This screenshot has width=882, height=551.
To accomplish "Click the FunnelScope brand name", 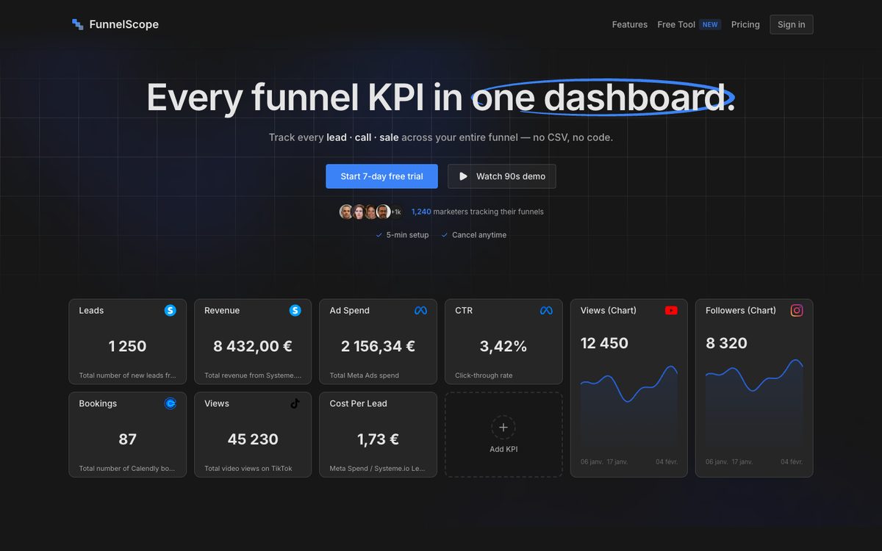I will pyautogui.click(x=124, y=24).
